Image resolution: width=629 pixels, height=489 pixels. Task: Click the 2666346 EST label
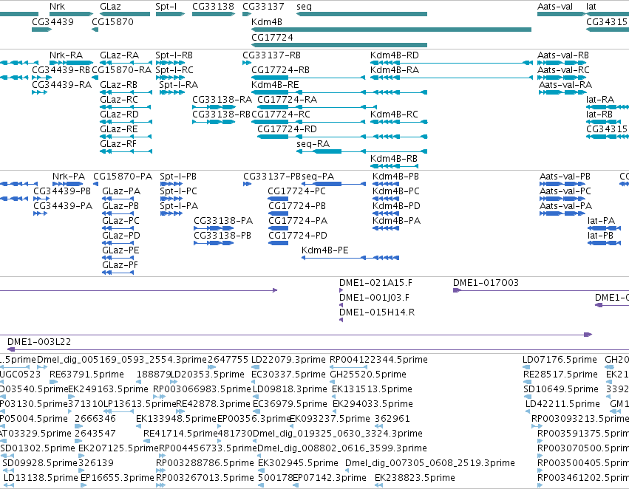95,419
